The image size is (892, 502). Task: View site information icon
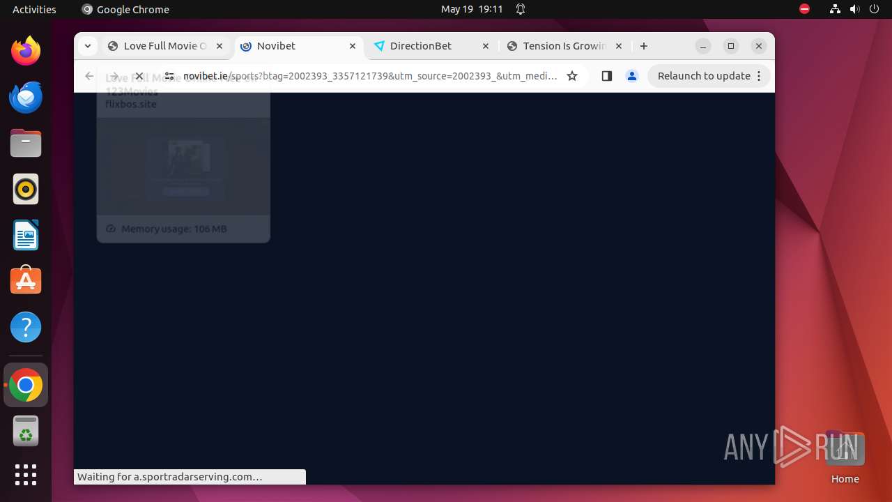tap(169, 76)
